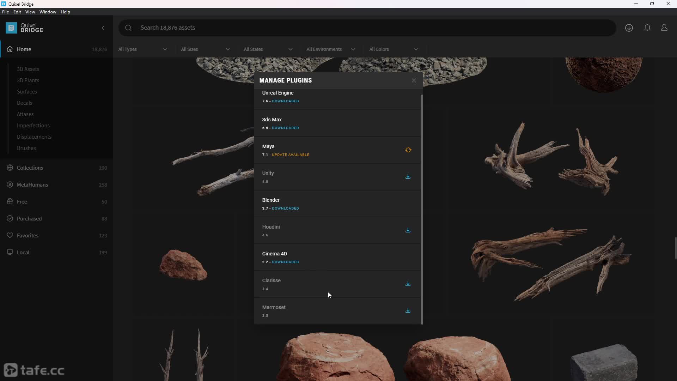Open the user account icon
This screenshot has width=677, height=381.
[x=664, y=28]
